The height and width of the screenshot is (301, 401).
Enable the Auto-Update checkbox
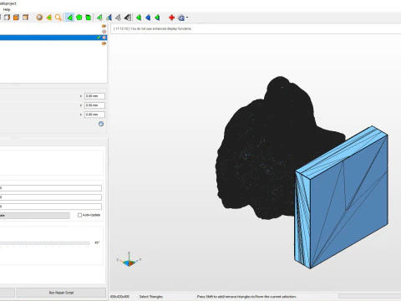(79, 215)
